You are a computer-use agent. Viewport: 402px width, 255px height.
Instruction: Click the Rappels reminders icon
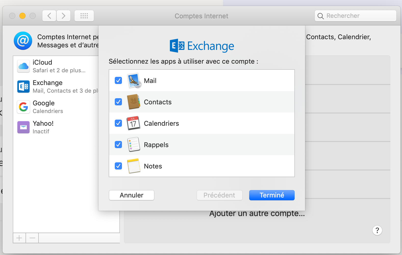pyautogui.click(x=134, y=145)
